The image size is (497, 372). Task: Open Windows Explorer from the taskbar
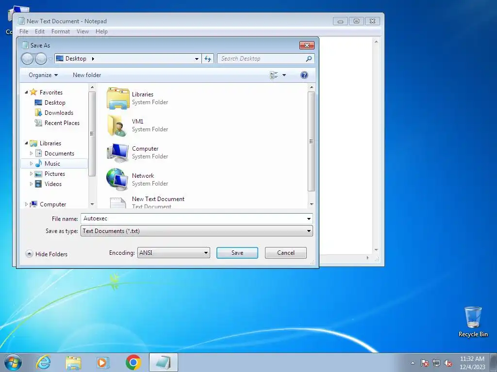point(73,362)
